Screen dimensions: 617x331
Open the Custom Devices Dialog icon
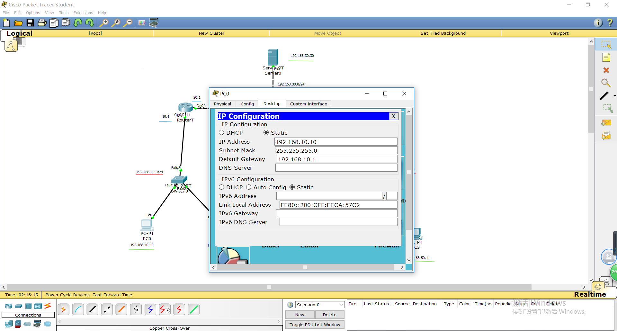154,23
